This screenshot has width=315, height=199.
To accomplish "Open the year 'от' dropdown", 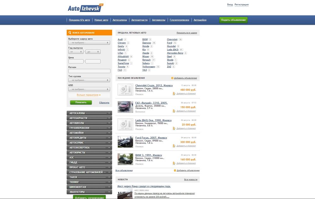I will (x=76, y=52).
